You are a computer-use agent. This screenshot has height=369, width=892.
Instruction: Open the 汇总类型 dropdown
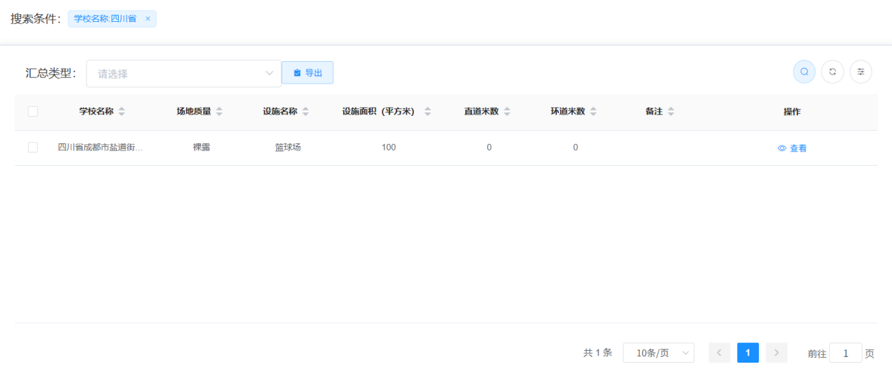coord(183,74)
